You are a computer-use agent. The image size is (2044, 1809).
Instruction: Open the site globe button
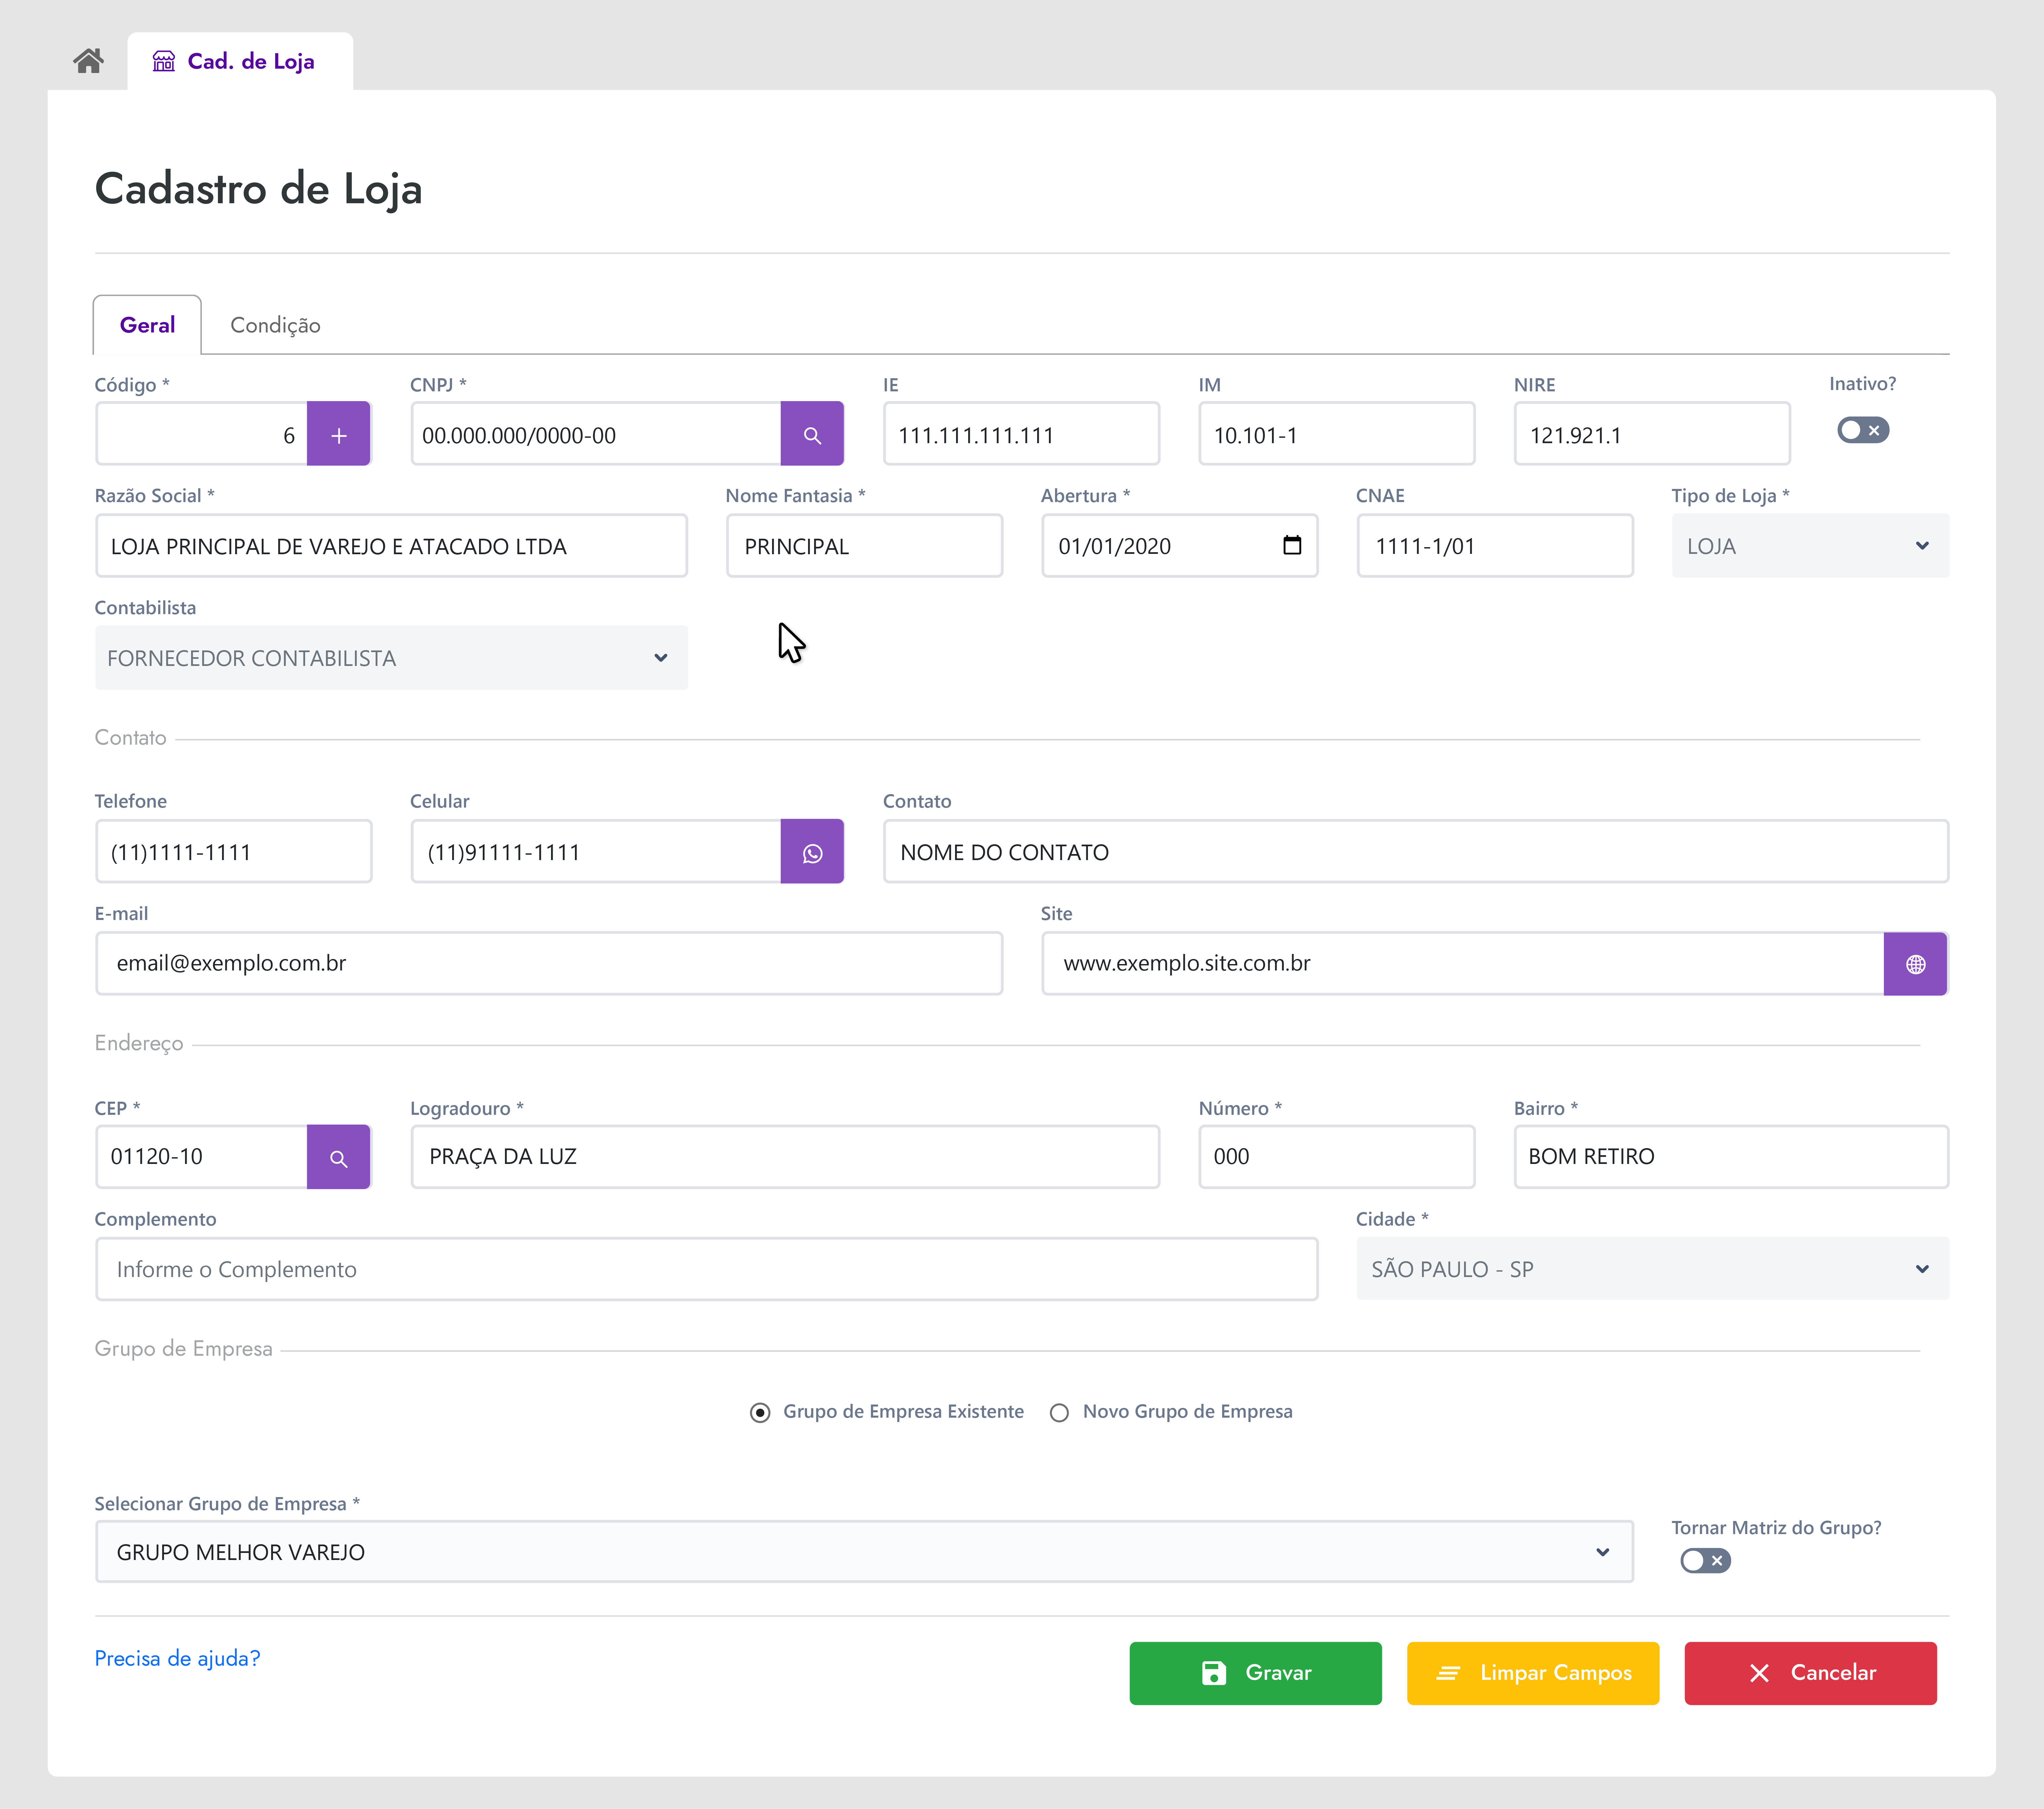point(1915,964)
